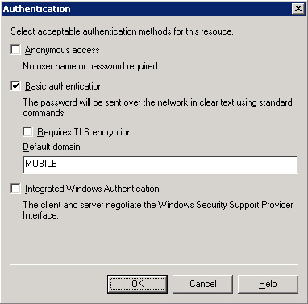Confirm settings with the OK button

click(x=137, y=284)
